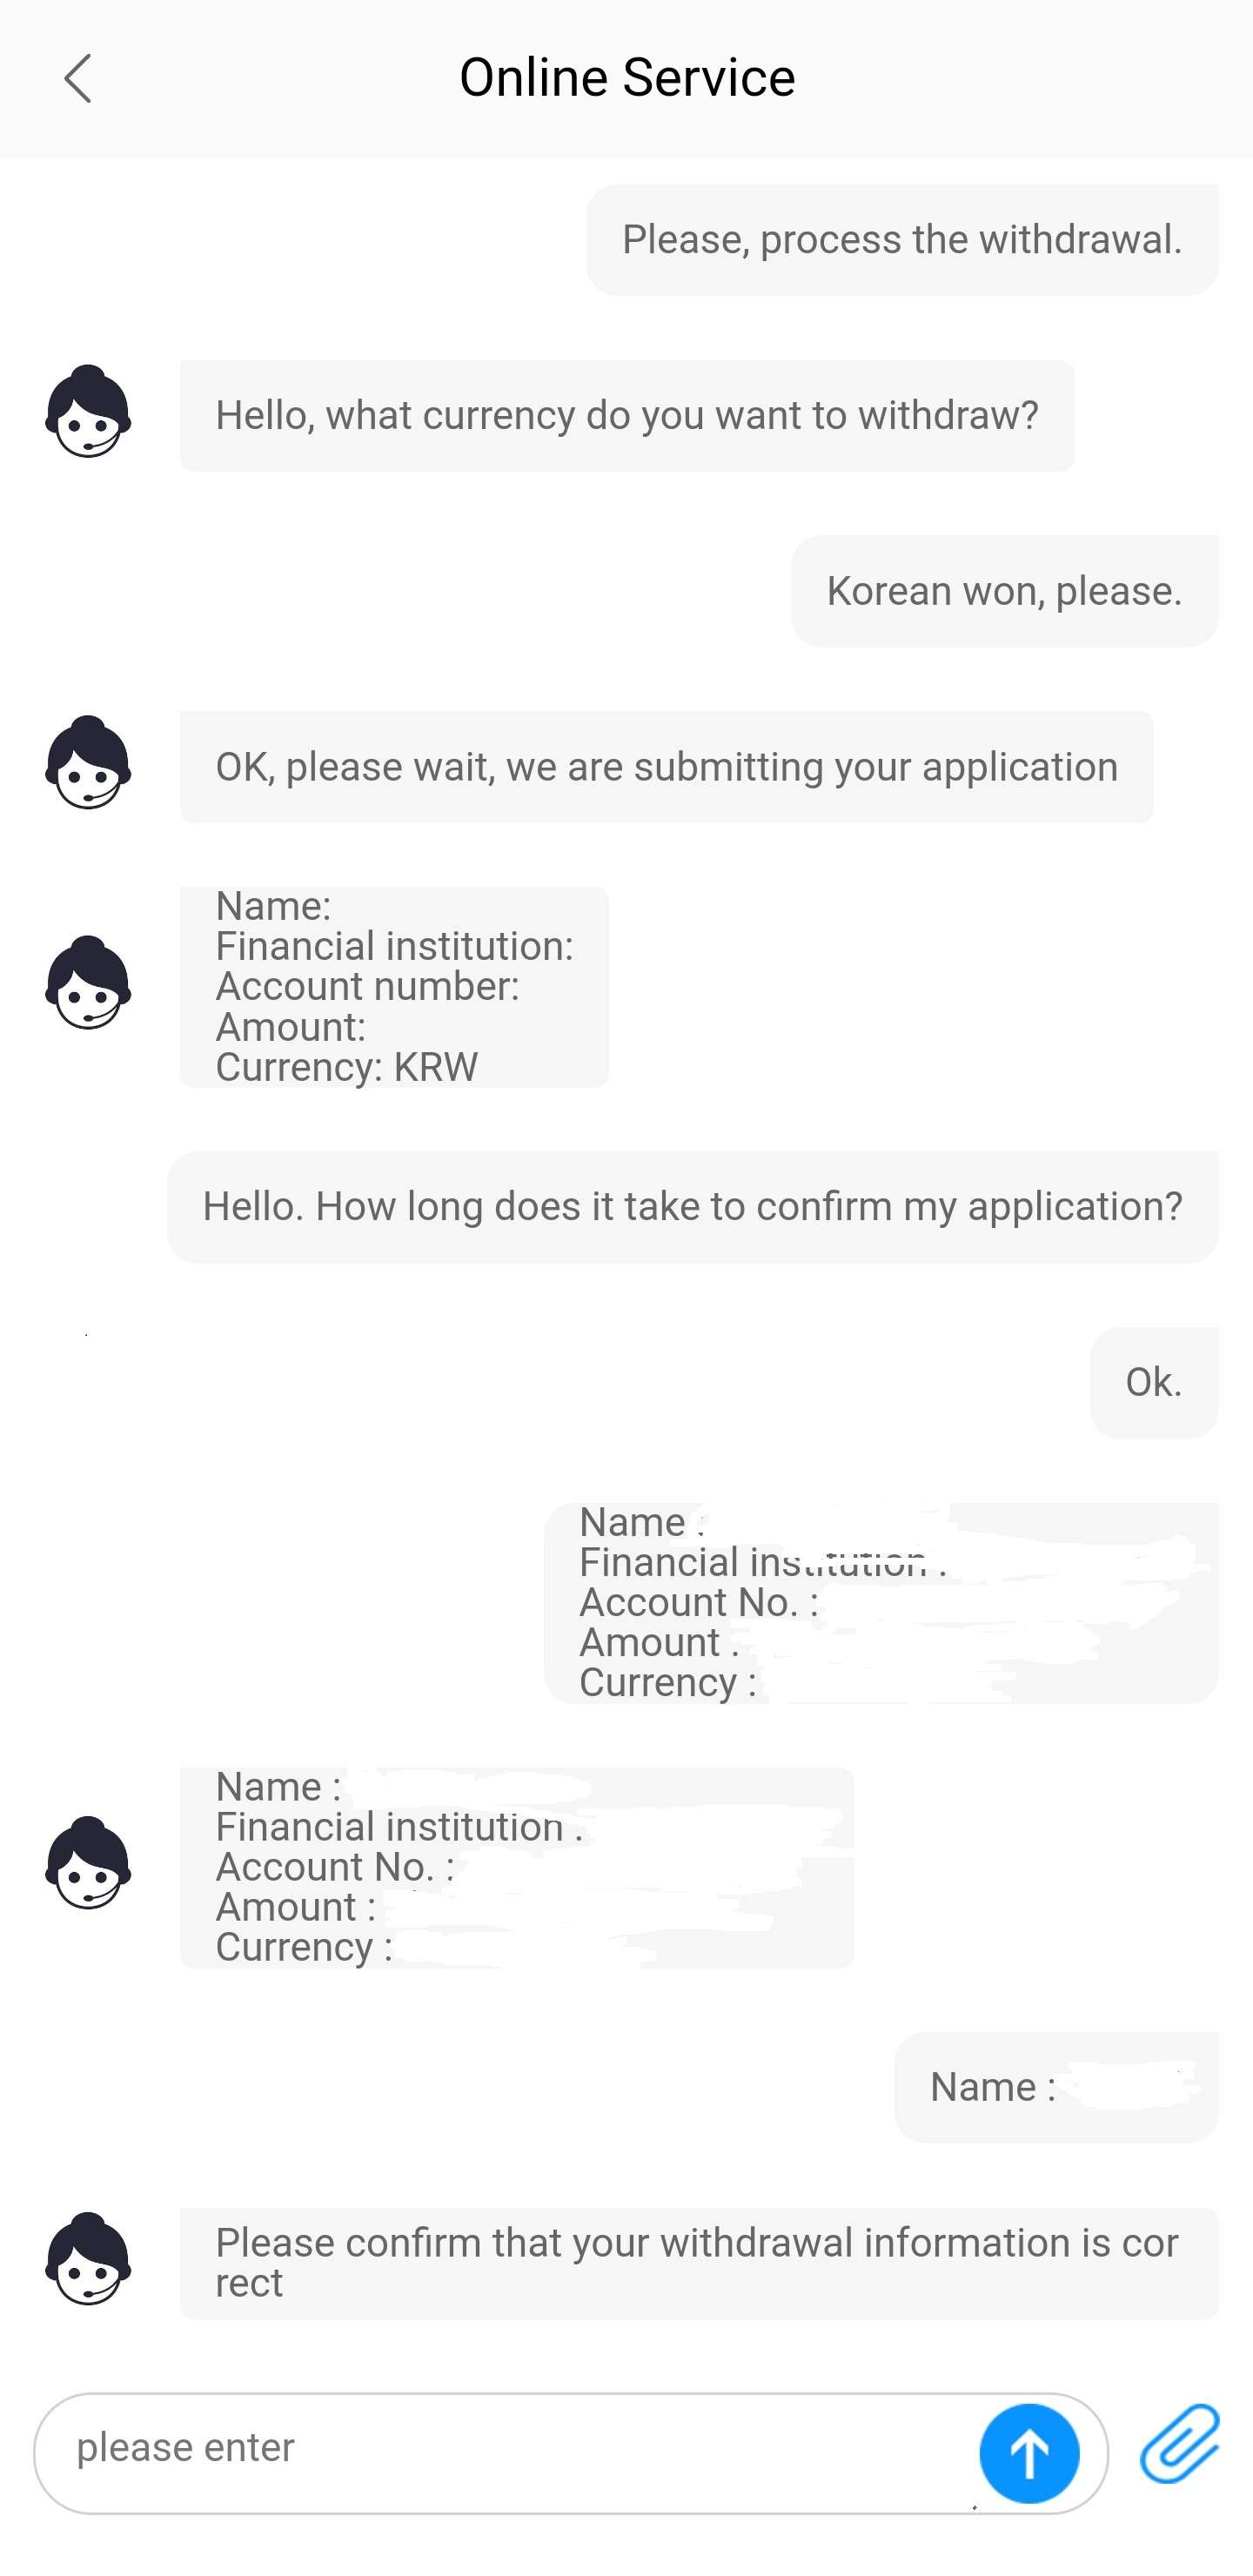Image resolution: width=1253 pixels, height=2576 pixels.
Task: Tap the sent right-side redacted account details bubble
Action: click(x=880, y=1603)
